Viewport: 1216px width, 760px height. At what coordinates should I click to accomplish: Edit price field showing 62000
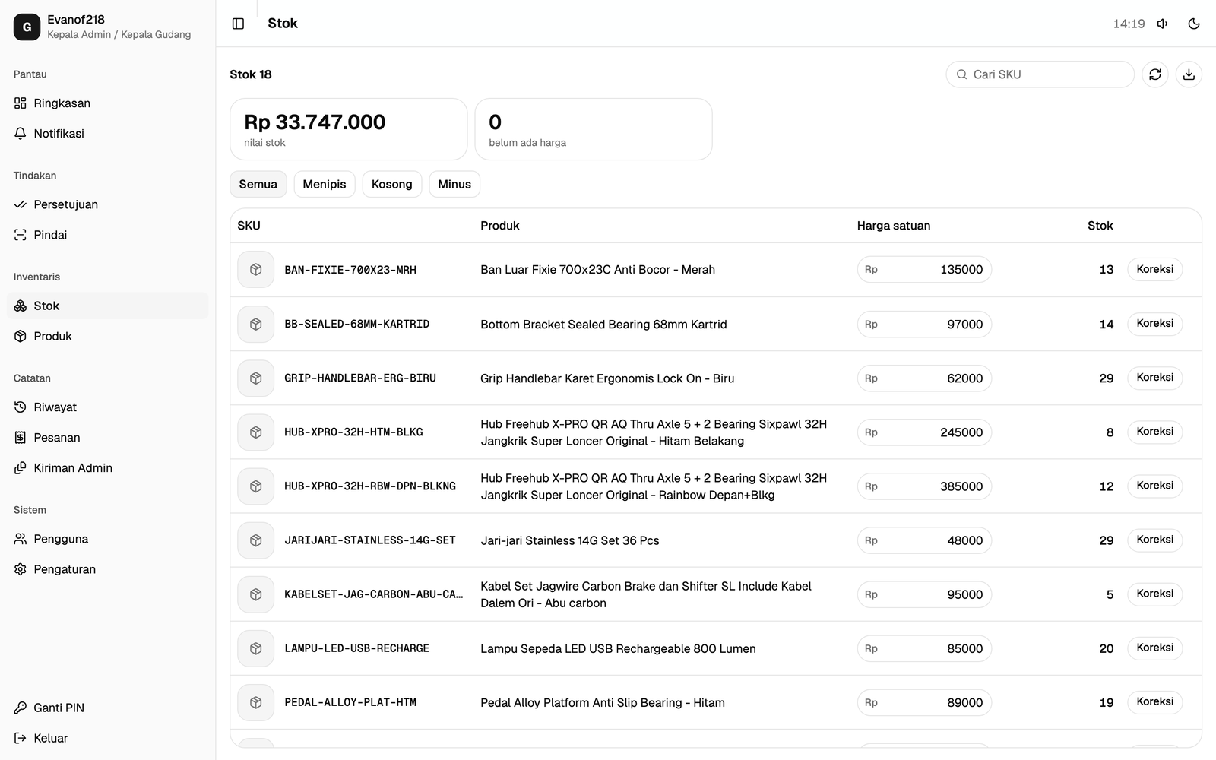click(924, 378)
